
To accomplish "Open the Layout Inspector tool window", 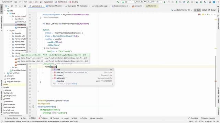I will click(208, 118).
